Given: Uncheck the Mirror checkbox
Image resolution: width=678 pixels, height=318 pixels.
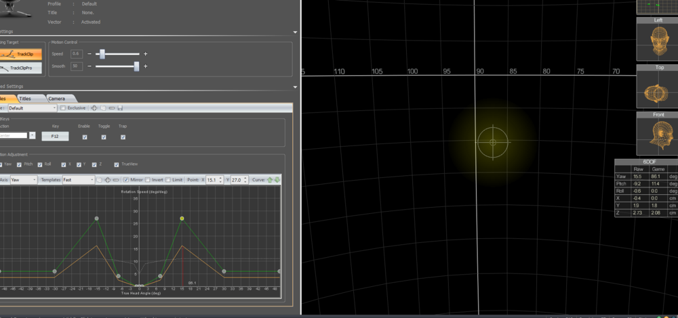Looking at the screenshot, I should click(126, 180).
